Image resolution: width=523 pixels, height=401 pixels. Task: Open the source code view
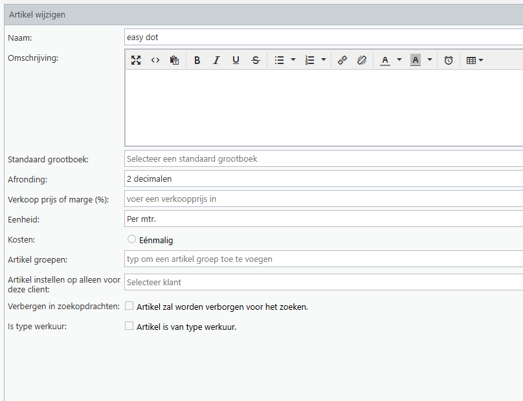pos(155,60)
